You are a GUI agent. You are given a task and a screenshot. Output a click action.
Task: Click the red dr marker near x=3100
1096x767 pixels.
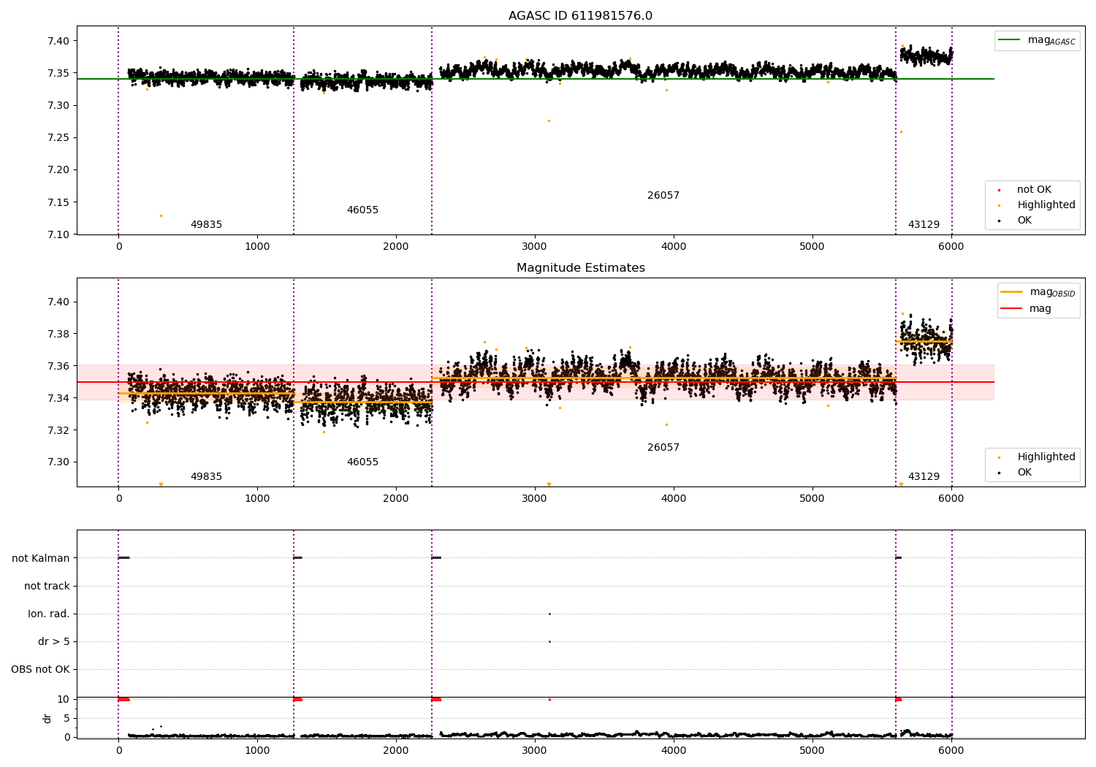coord(549,700)
